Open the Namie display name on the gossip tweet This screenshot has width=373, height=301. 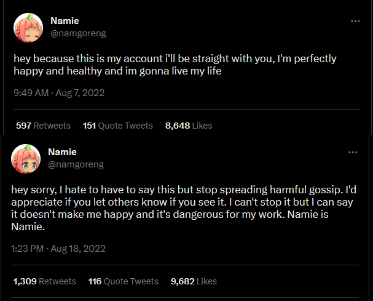click(x=62, y=152)
